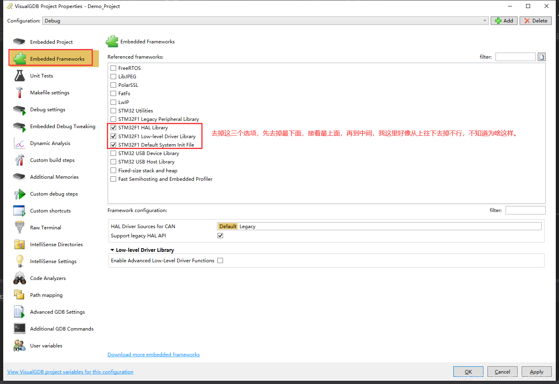This screenshot has height=384, width=559.
Task: Click the VisualGDB title bar app icon
Action: point(10,6)
